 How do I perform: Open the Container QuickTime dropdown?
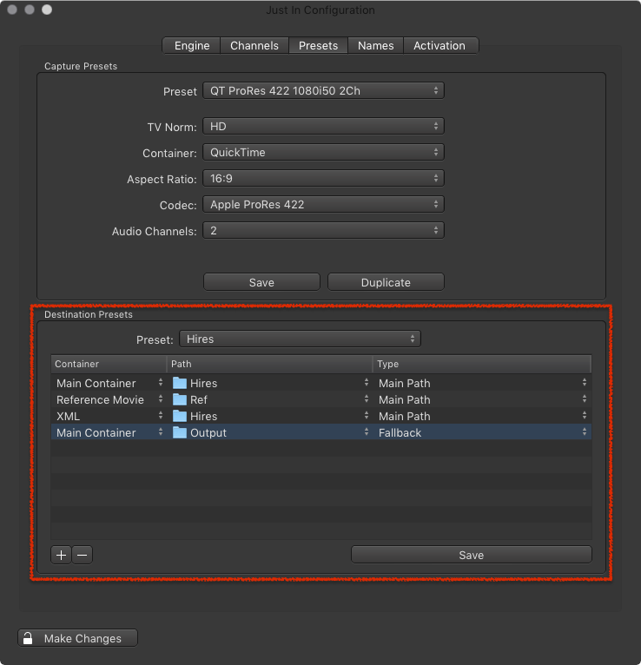[x=323, y=152]
